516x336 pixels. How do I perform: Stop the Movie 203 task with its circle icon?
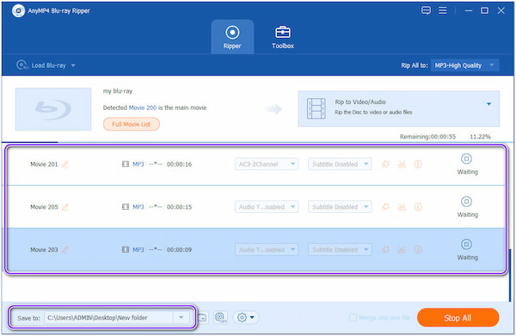pyautogui.click(x=466, y=244)
